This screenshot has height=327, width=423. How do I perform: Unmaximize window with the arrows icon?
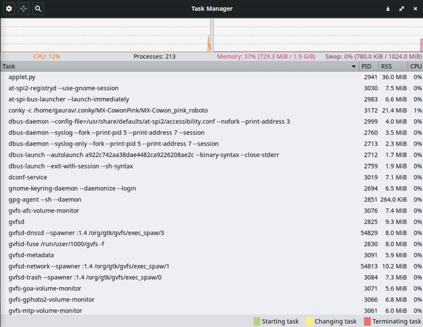click(401, 9)
